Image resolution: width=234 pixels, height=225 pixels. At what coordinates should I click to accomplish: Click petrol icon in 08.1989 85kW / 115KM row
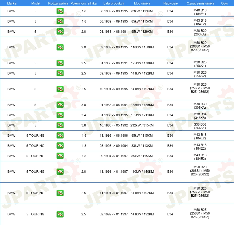click(x=60, y=21)
